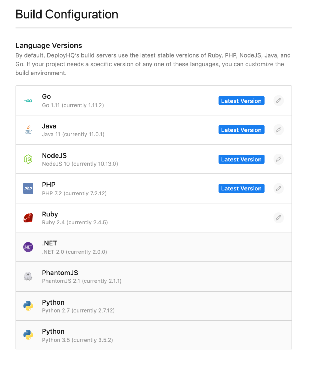Click the Java logo icon
Screen dimensions: 313x368
click(x=28, y=130)
